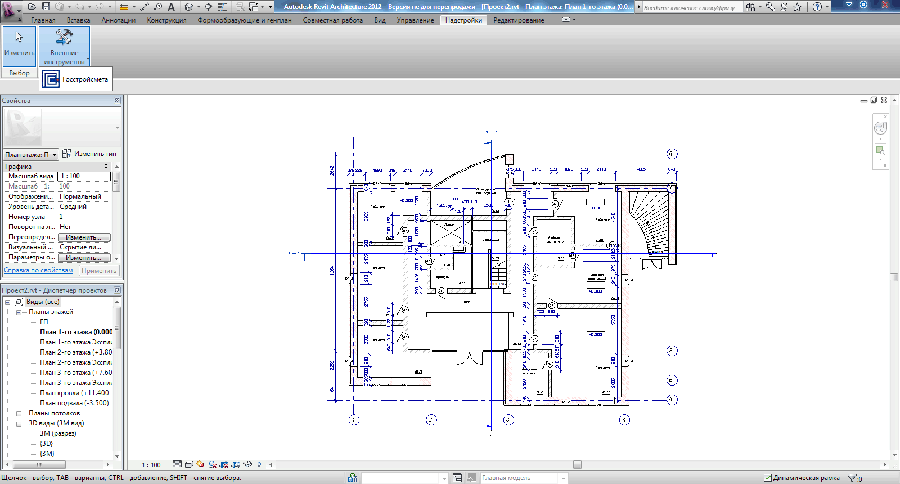Screen dimensions: 900x484
Task: Click the Help question mark icon
Action: [817, 7]
